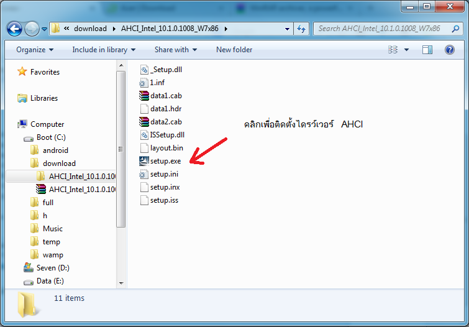The height and width of the screenshot is (327, 469).
Task: Click the Forward navigation arrow button
Action: click(32, 29)
